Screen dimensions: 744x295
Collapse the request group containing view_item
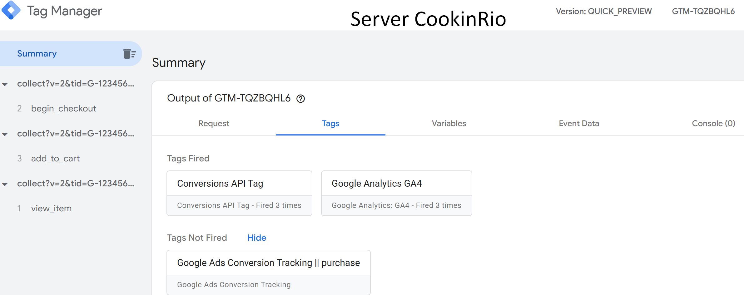(x=5, y=184)
